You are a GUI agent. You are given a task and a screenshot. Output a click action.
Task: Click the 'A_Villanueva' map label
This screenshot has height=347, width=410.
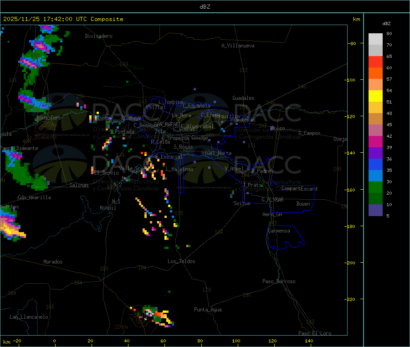tap(238, 46)
